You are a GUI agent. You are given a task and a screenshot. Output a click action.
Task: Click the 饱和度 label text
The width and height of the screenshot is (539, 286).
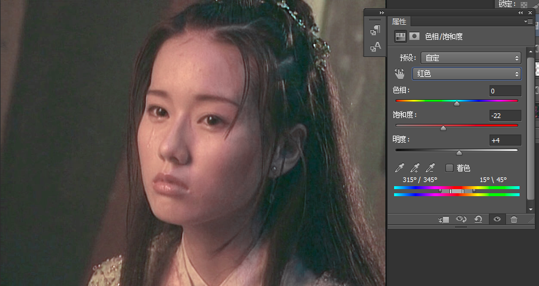coord(405,115)
